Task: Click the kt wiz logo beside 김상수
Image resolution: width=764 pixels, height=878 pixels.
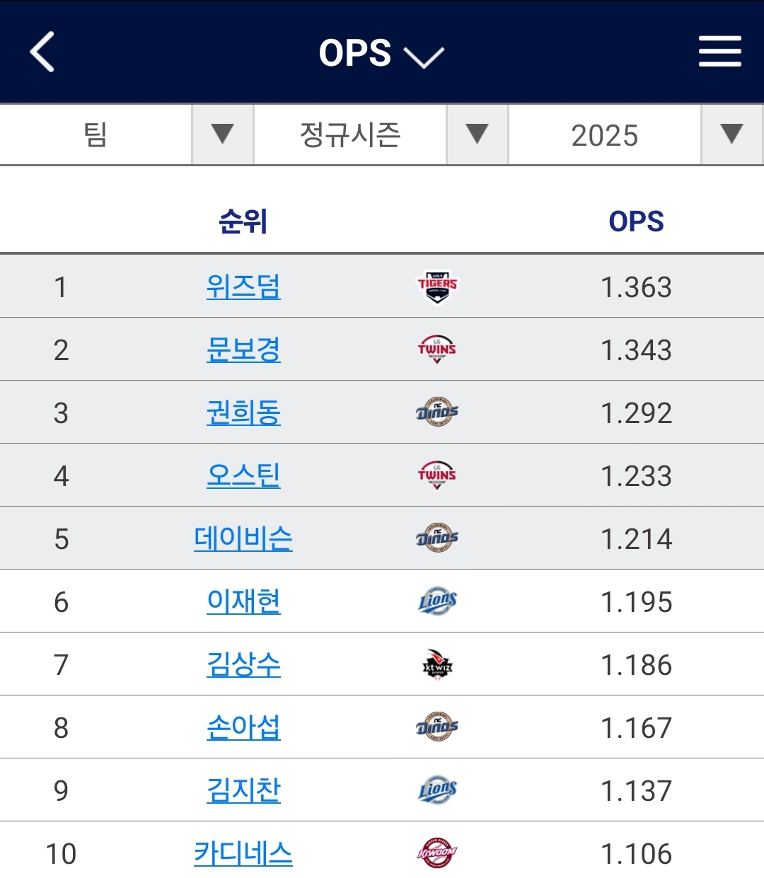Action: coord(437,664)
